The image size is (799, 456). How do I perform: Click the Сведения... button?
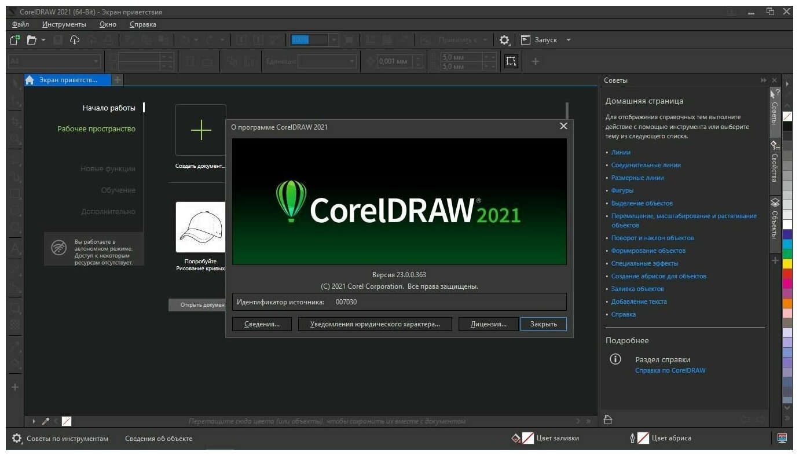click(x=262, y=324)
